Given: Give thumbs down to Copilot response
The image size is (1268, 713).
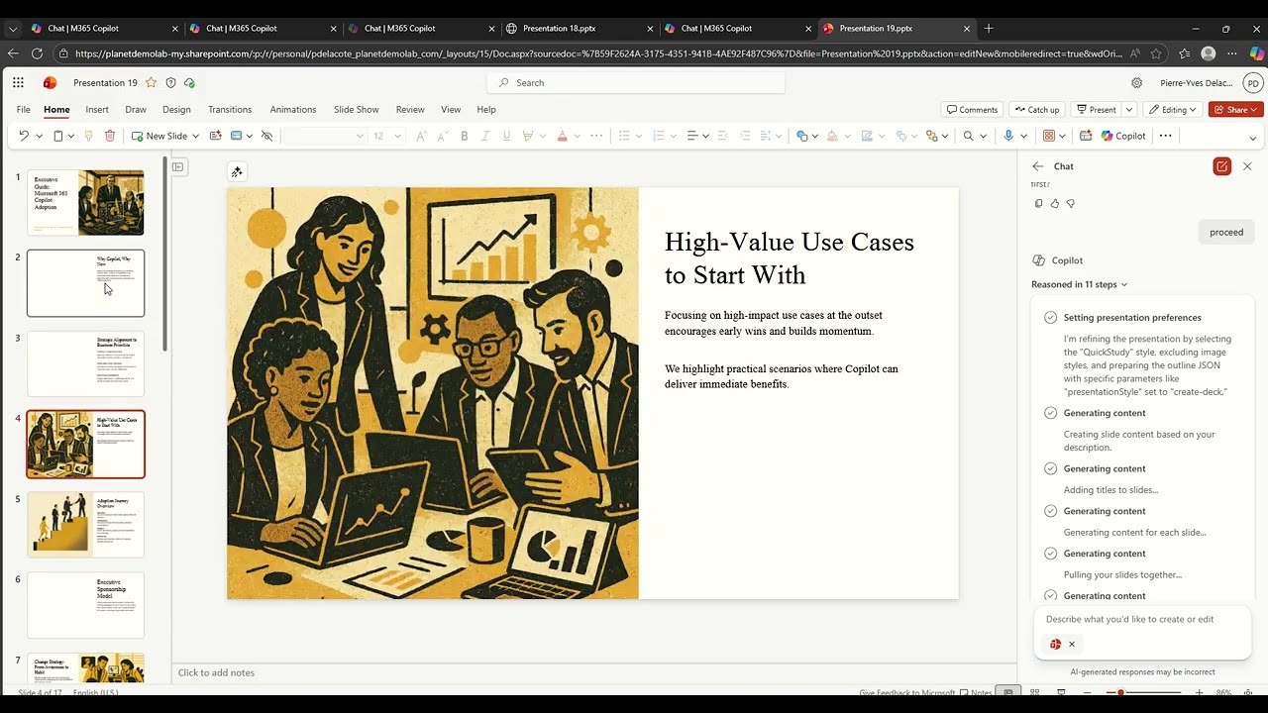Looking at the screenshot, I should tap(1070, 204).
